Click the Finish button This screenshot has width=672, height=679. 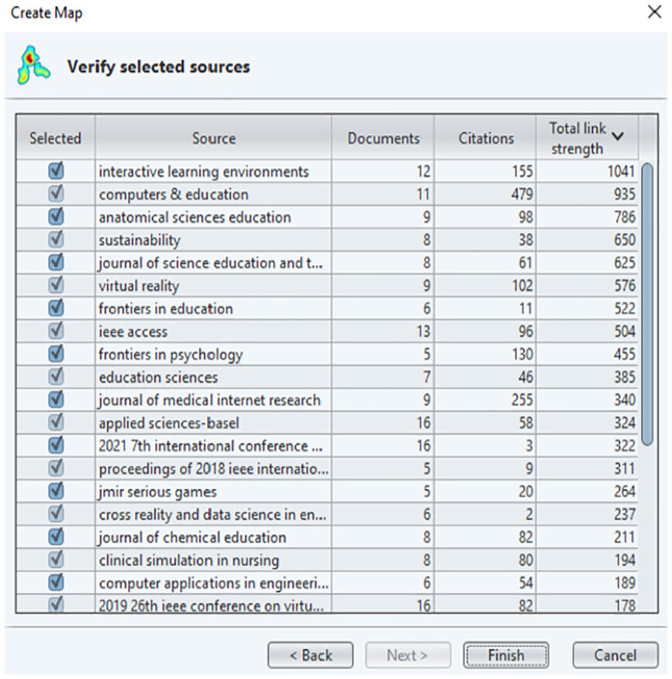pos(505,655)
